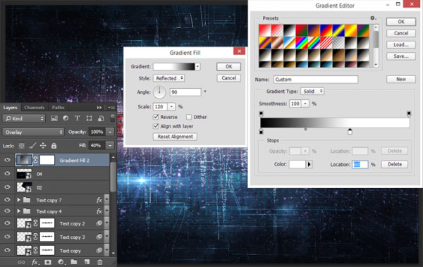Screen dimensions: 423x267
Task: Delete layer trash icon
Action: (100, 262)
